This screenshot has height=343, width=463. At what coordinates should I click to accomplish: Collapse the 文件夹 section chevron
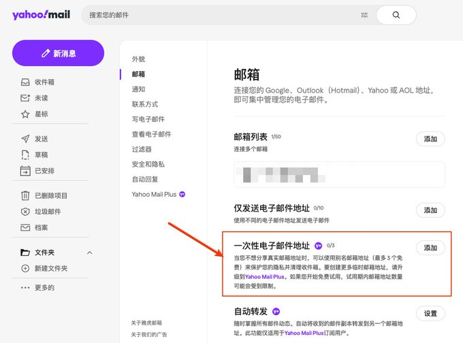[89, 252]
